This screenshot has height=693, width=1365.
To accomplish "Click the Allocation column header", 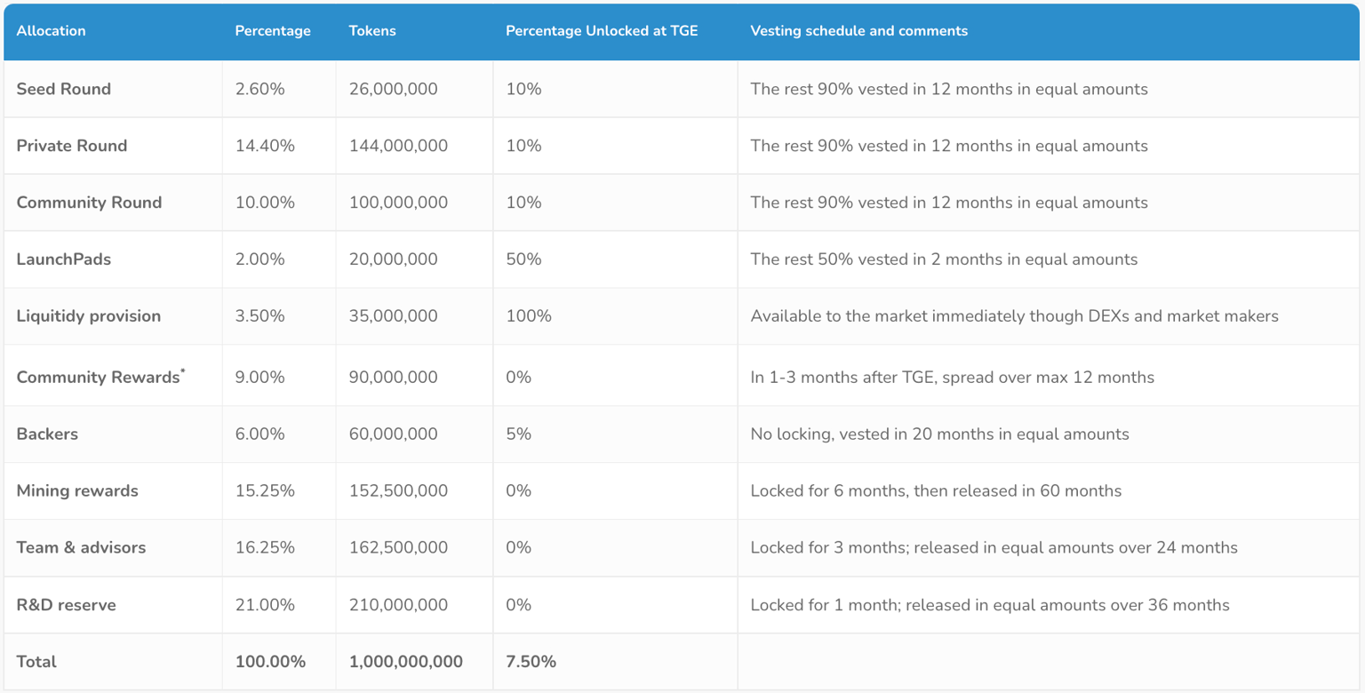I will 51,31.
